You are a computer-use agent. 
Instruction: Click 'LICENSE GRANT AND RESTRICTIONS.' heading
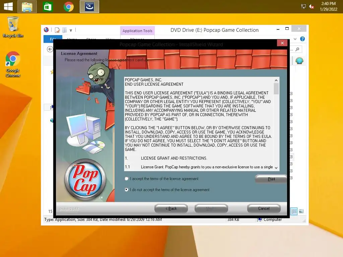[174, 158]
